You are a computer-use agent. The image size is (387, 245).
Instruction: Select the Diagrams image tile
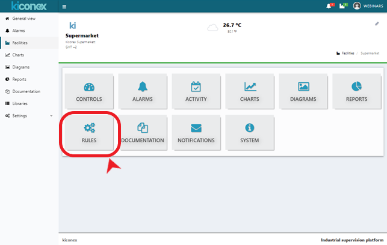pos(303,92)
